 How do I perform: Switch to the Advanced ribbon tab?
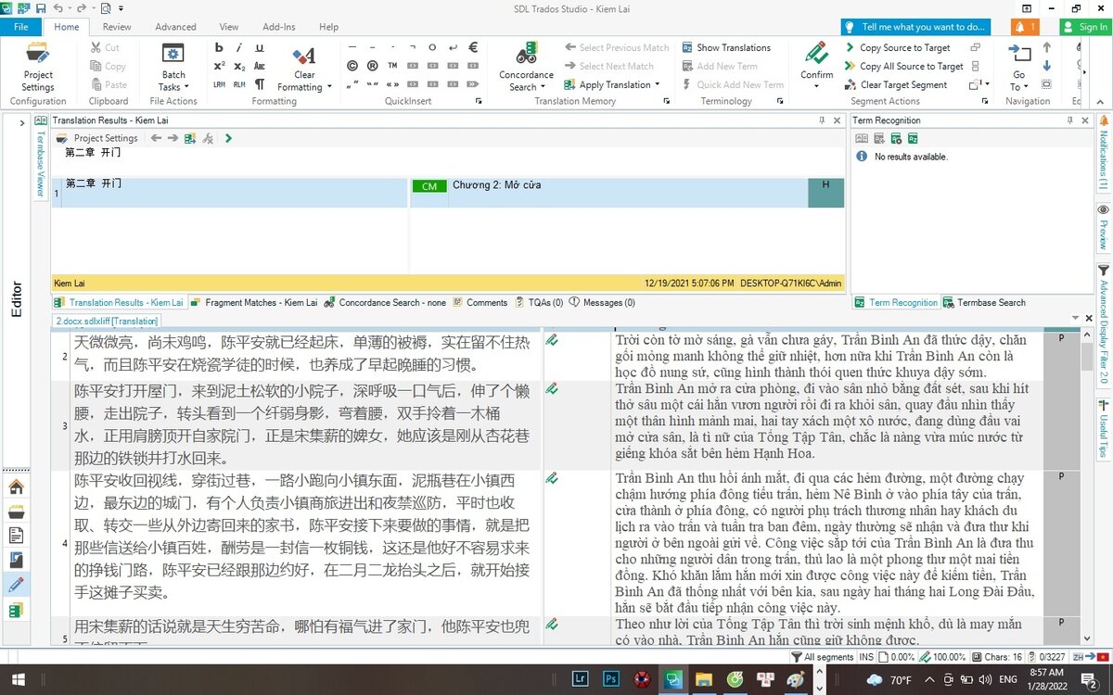(175, 27)
